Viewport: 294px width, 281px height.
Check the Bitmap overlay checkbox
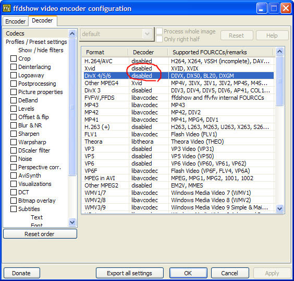pyautogui.click(x=14, y=201)
